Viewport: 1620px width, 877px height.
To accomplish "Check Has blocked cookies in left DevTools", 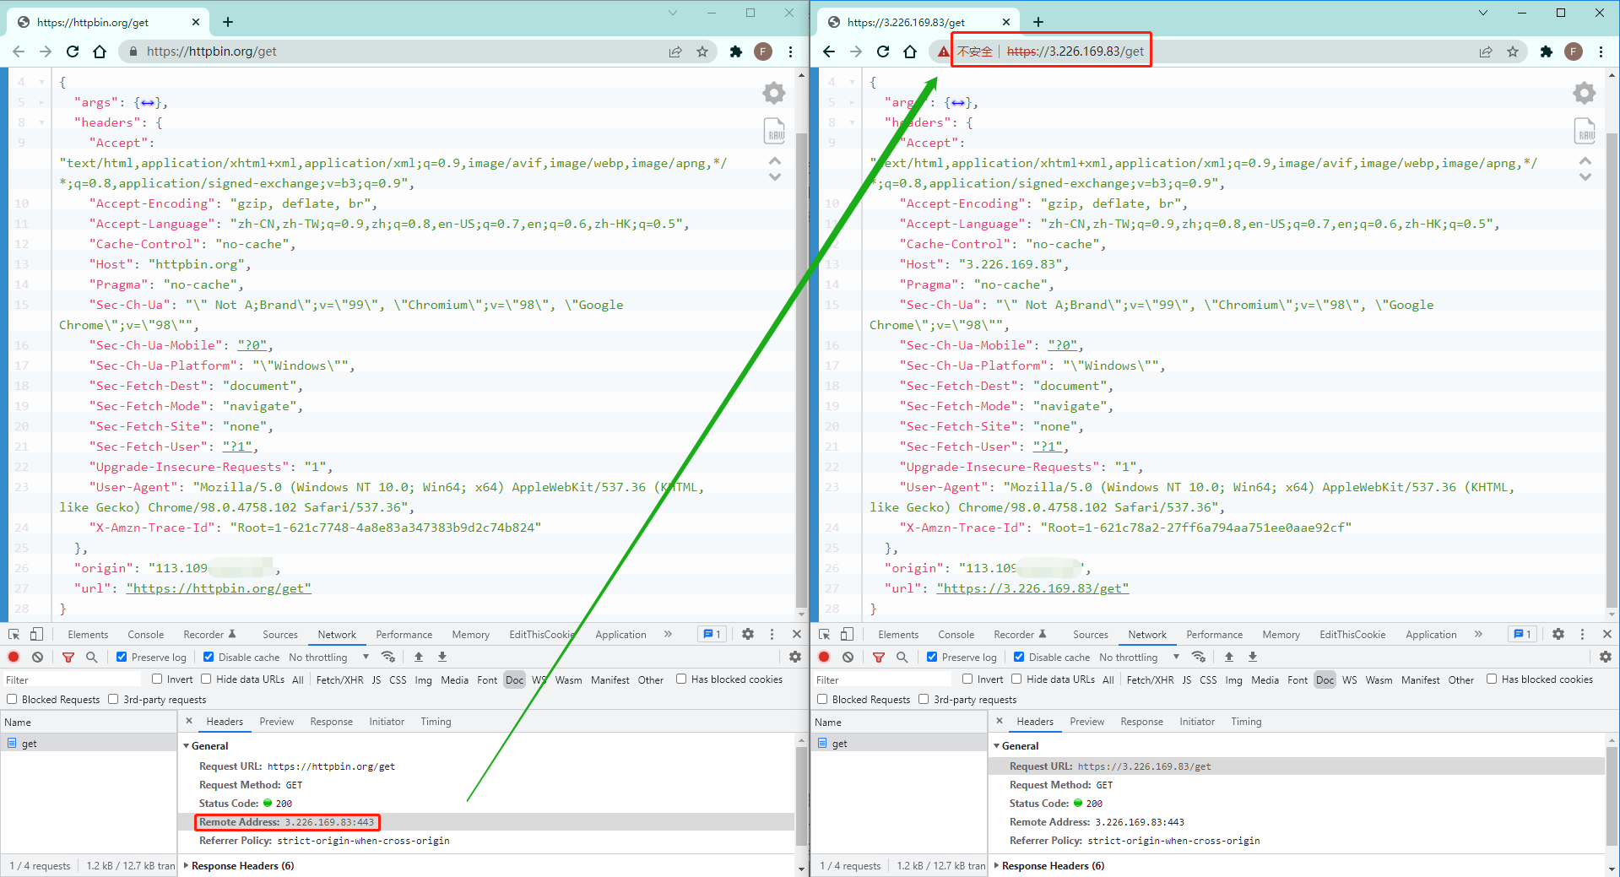I will point(681,679).
